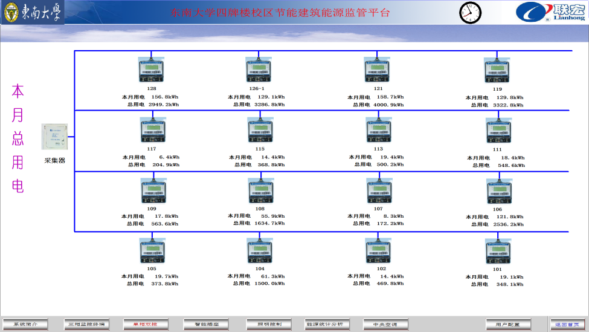This screenshot has height=332, width=589.
Task: Select the electricity meter for room 101
Action: (x=498, y=250)
